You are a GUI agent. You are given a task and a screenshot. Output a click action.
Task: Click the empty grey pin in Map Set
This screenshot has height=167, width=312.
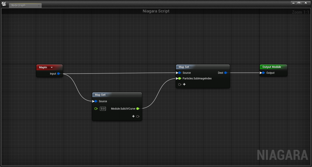pyautogui.click(x=180, y=84)
